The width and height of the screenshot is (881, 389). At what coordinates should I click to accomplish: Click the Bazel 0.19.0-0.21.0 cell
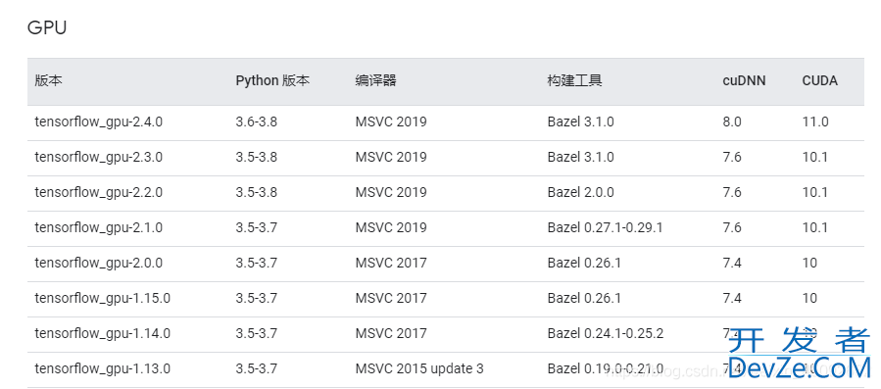point(606,369)
